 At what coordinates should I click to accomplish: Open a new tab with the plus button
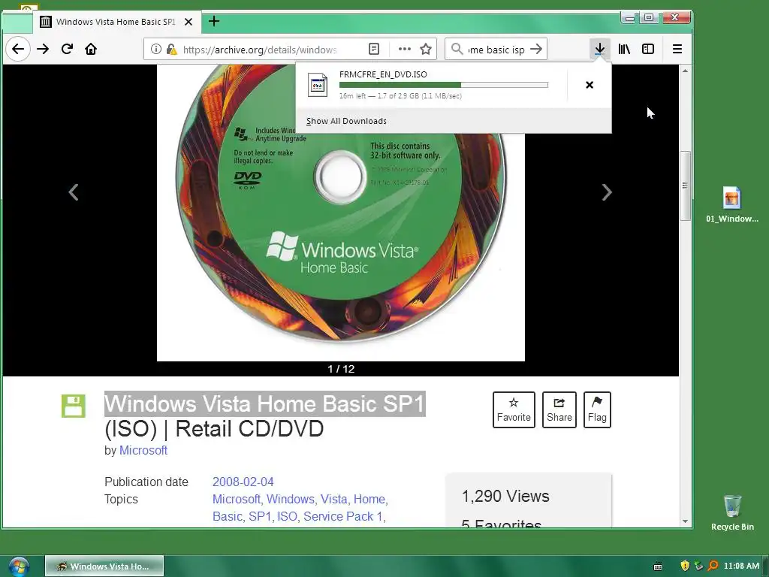214,21
